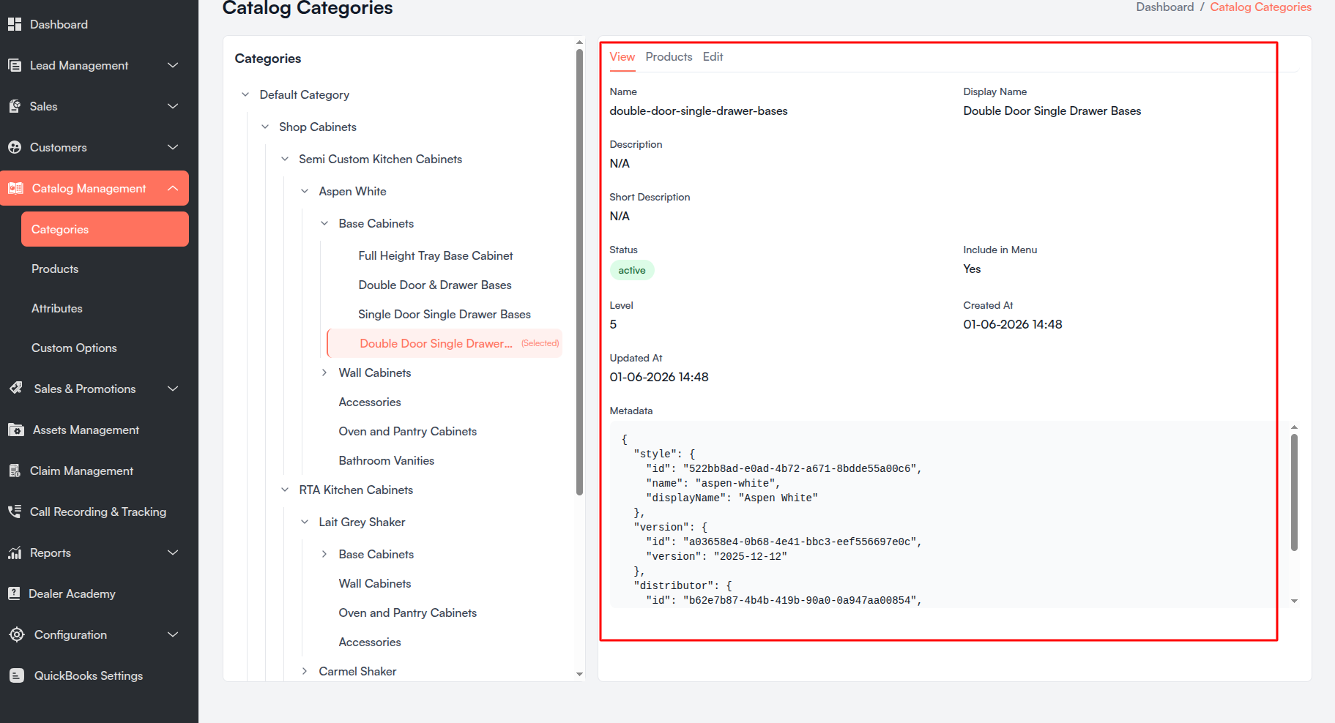Expand the Reports menu chevron
This screenshot has height=723, width=1335.
click(x=173, y=552)
